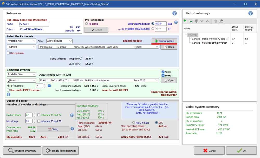Click the Bifacial system button
Screen dimensions: 260x158
pyautogui.click(x=165, y=41)
